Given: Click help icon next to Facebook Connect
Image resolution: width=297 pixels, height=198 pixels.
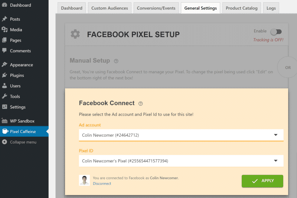Looking at the screenshot, I should pos(141,103).
